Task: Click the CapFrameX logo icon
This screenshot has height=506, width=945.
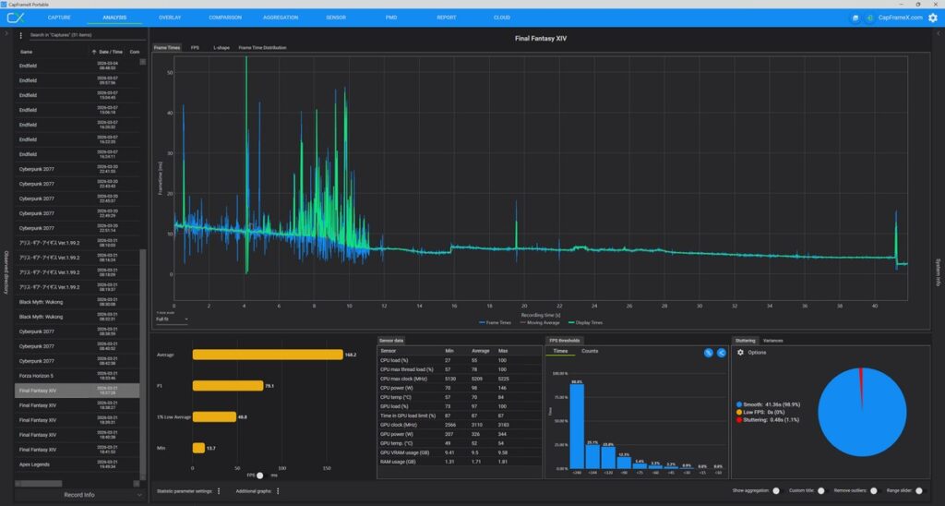Action: point(15,18)
